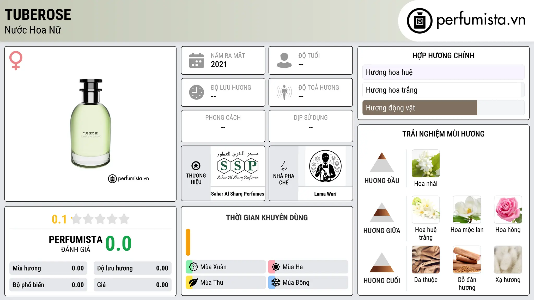Click the orange 0.1 rating number

59,219
